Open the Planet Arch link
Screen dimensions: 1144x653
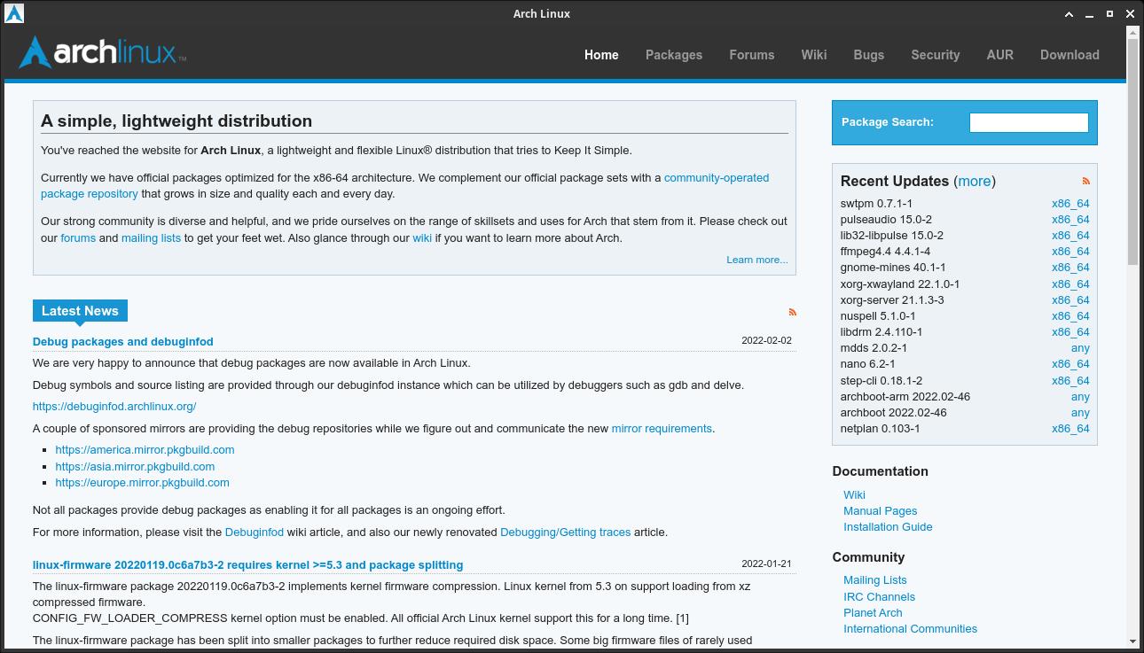873,612
